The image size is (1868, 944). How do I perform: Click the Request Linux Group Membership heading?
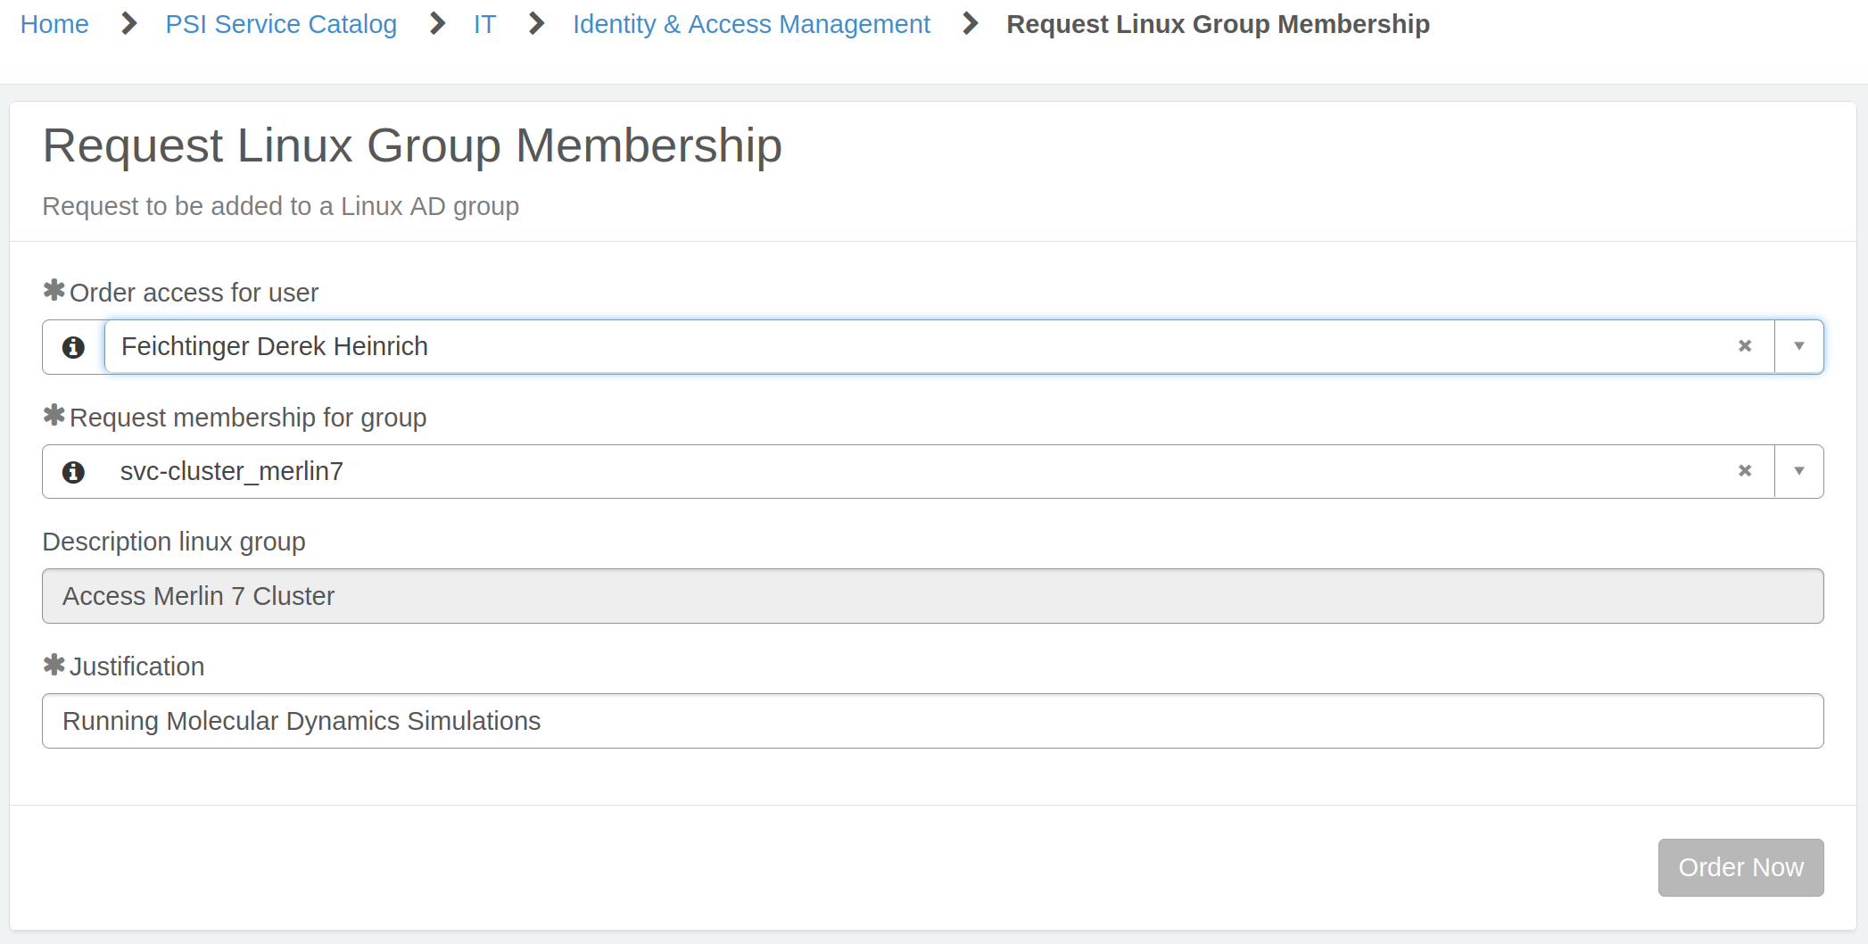[x=412, y=145]
